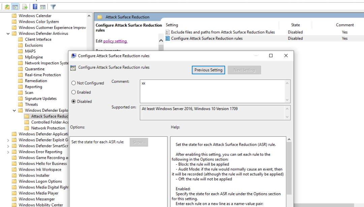
Task: Click the State column header
Action: (295, 25)
